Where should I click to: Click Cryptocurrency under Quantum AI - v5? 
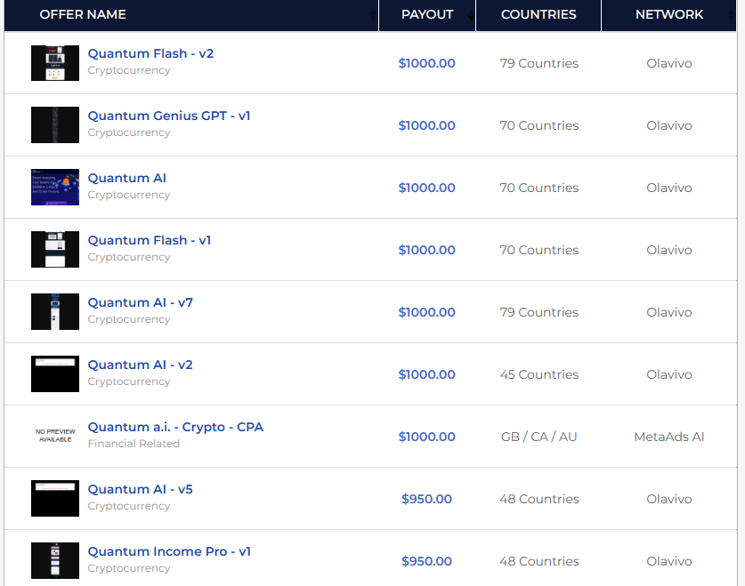pos(129,506)
